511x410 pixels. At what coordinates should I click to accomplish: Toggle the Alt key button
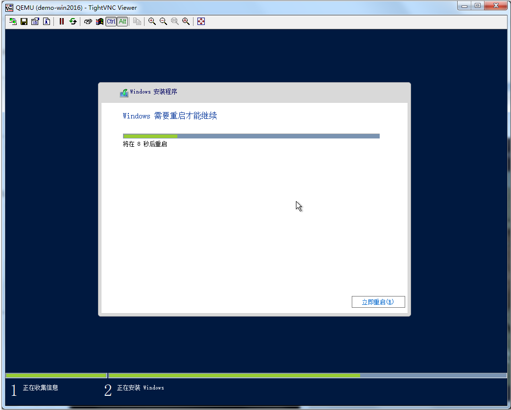click(122, 22)
